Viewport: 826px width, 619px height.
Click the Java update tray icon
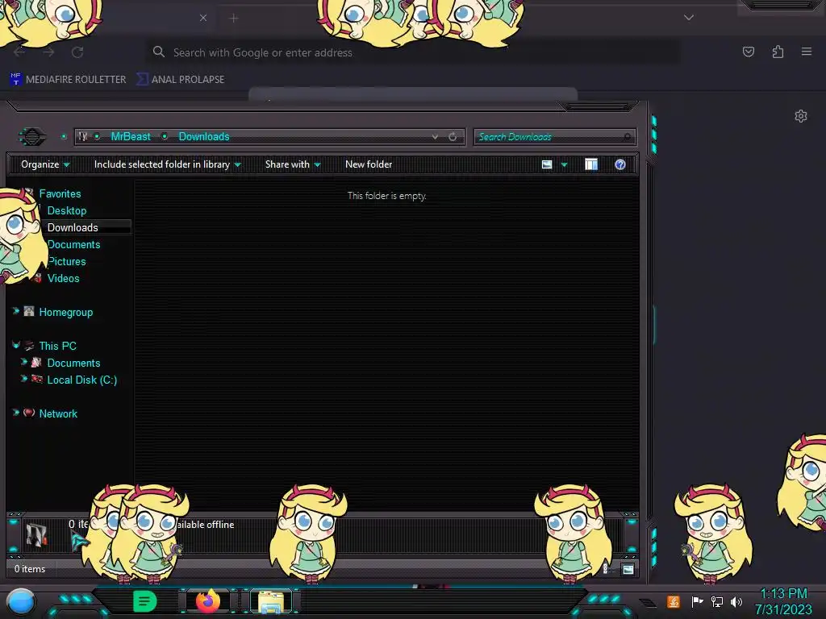674,601
